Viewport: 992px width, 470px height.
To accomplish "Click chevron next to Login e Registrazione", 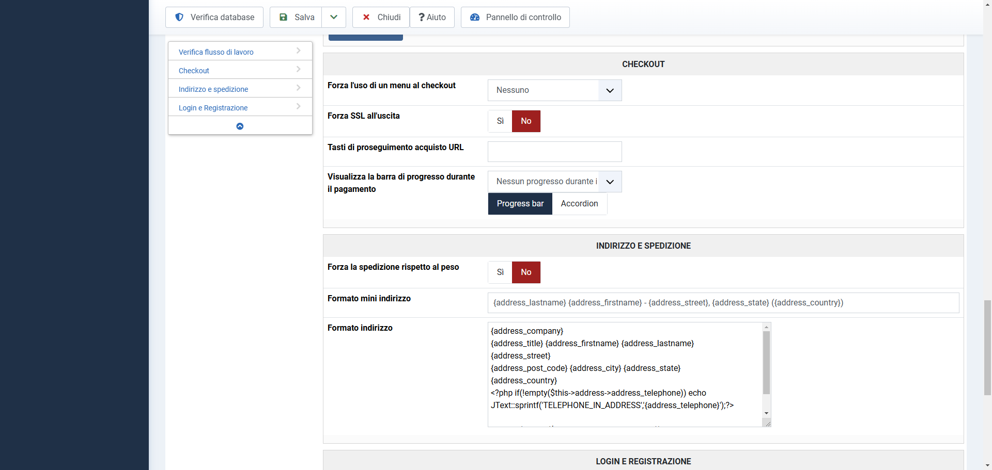I will tap(299, 106).
